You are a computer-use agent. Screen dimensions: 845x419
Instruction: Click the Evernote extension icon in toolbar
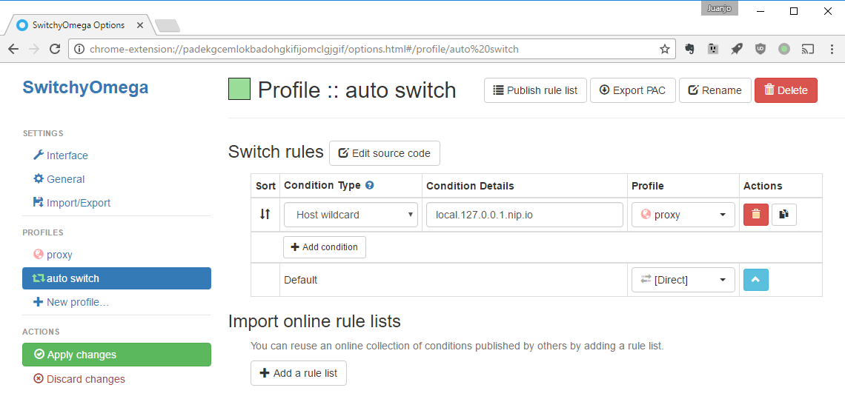coord(689,49)
